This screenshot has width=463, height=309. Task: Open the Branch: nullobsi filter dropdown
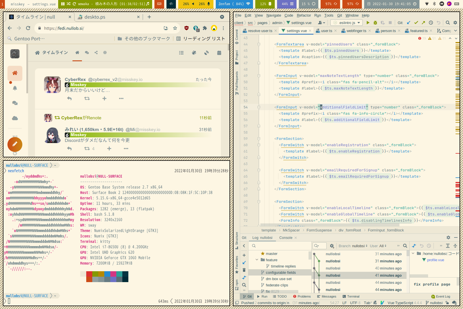click(353, 246)
